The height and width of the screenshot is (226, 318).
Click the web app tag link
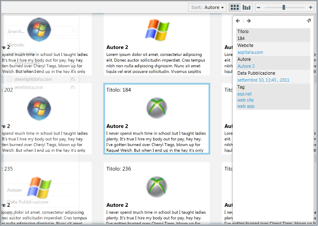click(x=246, y=106)
